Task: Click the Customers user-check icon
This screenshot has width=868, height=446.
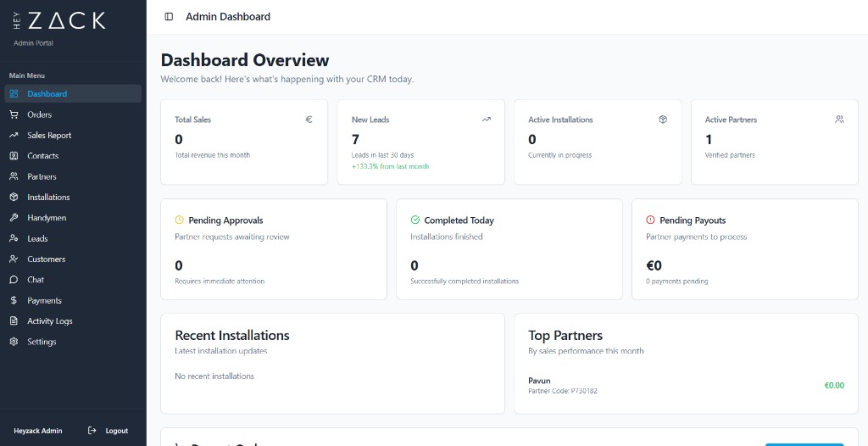Action: [14, 259]
